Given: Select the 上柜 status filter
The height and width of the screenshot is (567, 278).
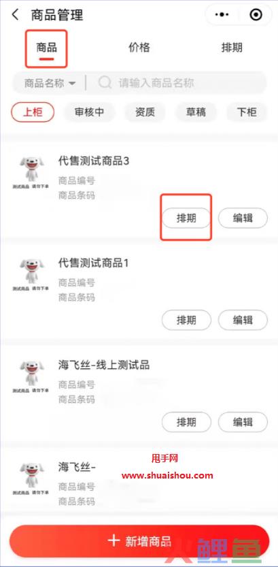Looking at the screenshot, I should click(x=33, y=112).
